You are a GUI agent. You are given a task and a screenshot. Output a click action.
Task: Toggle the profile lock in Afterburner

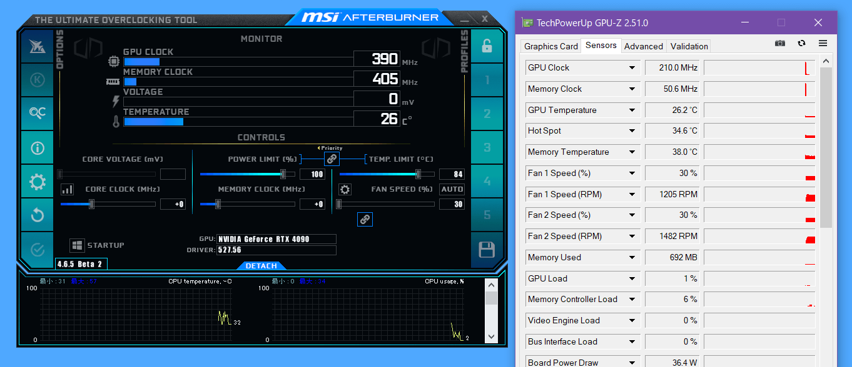[487, 46]
